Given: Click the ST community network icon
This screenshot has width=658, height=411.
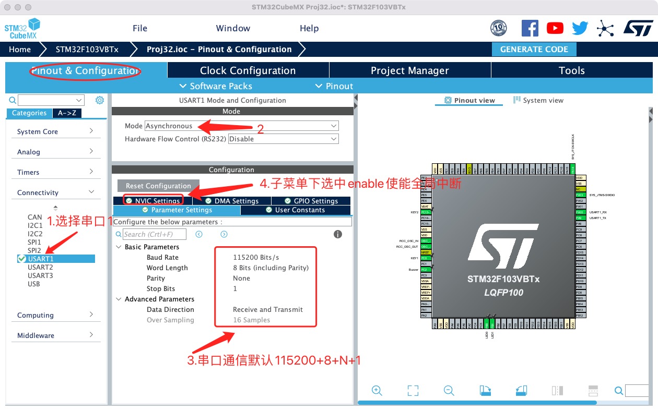Looking at the screenshot, I should [605, 28].
